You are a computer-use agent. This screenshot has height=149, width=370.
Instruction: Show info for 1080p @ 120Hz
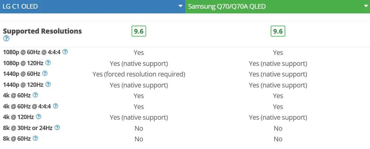(48, 63)
